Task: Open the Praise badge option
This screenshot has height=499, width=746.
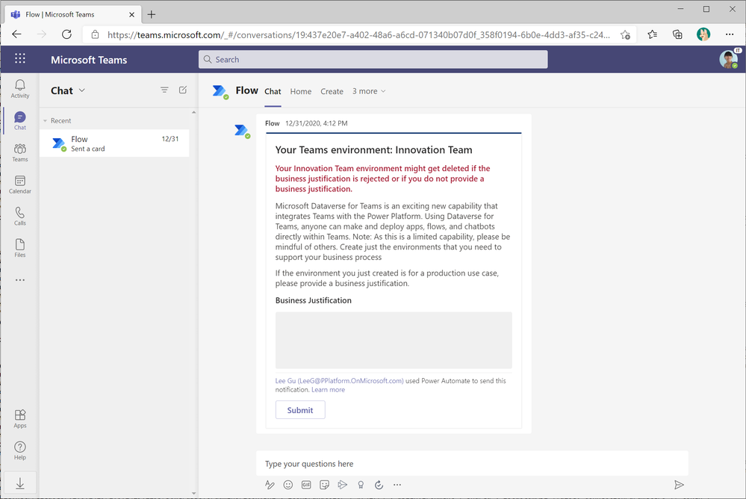Action: pyautogui.click(x=361, y=485)
